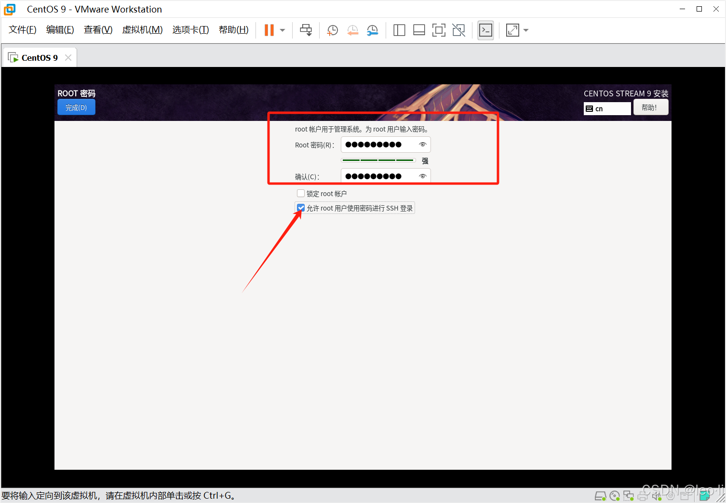Click the CENTOS STREAM 9 安装 label
726x503 pixels.
click(626, 93)
